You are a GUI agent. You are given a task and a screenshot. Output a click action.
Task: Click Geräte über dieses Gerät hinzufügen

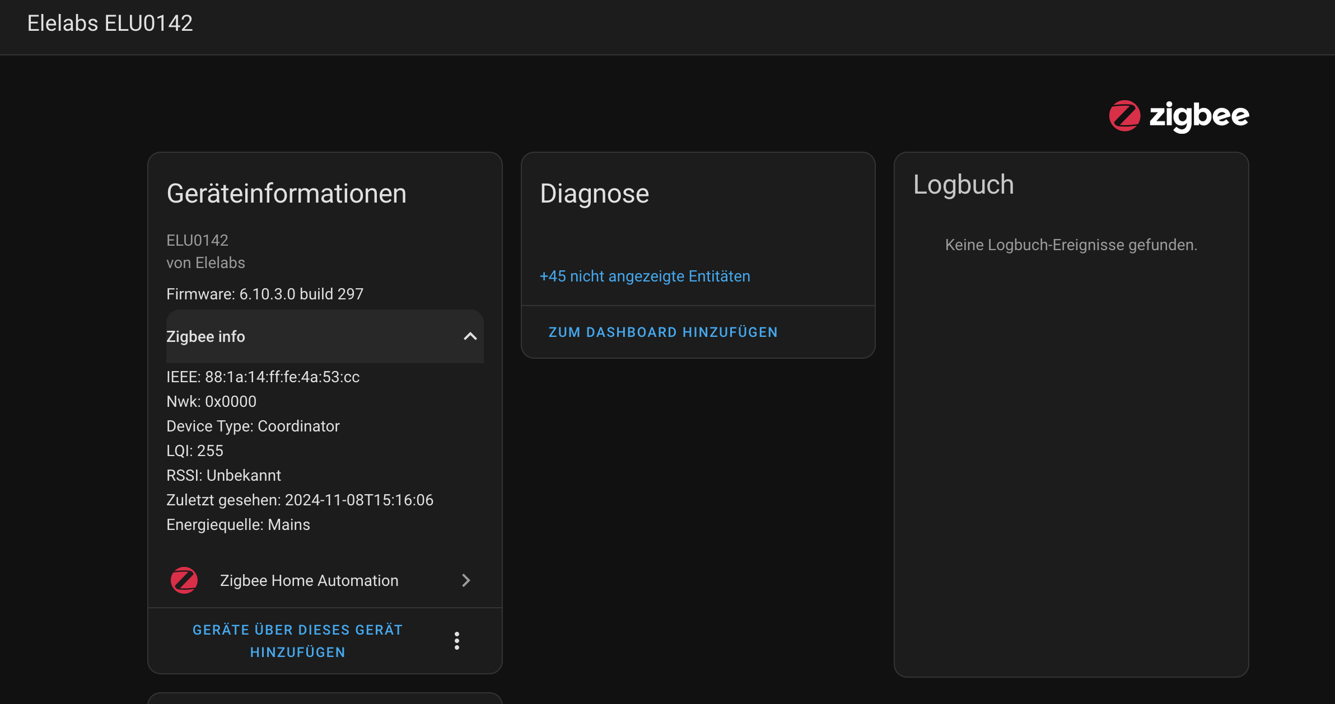(297, 641)
